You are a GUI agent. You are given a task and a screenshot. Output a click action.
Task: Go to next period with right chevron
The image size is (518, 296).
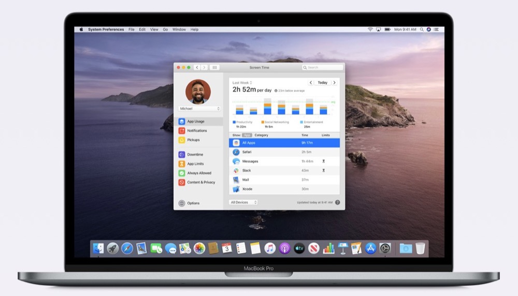click(334, 82)
